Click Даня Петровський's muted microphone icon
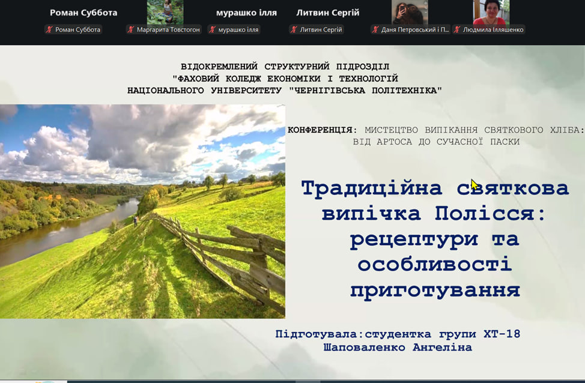Image resolution: width=585 pixels, height=383 pixels. (x=375, y=29)
